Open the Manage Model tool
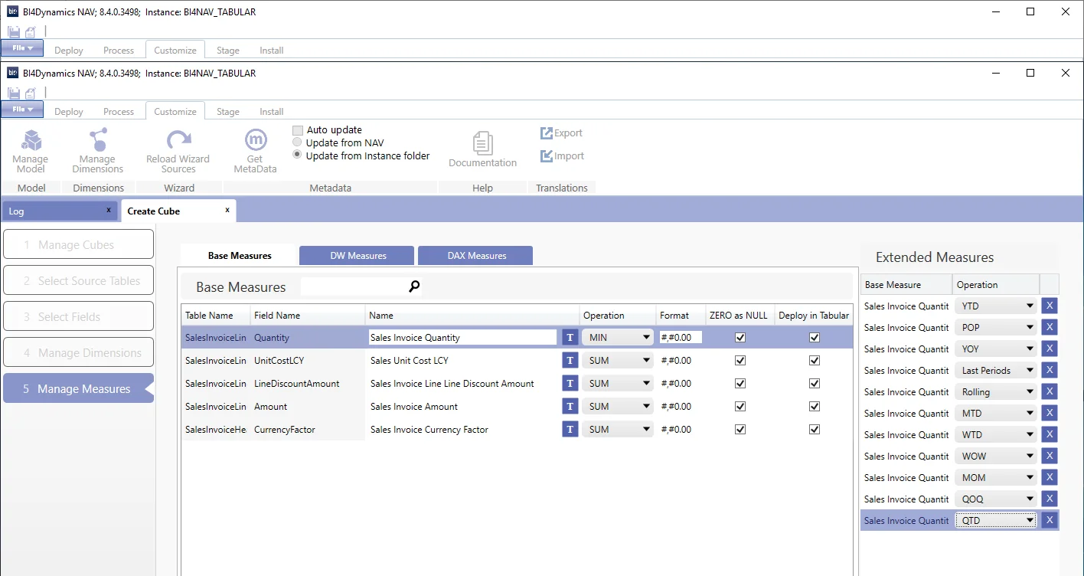 pyautogui.click(x=31, y=151)
